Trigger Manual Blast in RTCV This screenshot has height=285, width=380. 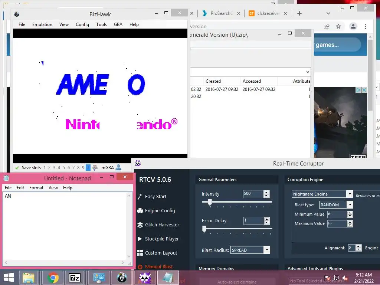click(x=155, y=266)
